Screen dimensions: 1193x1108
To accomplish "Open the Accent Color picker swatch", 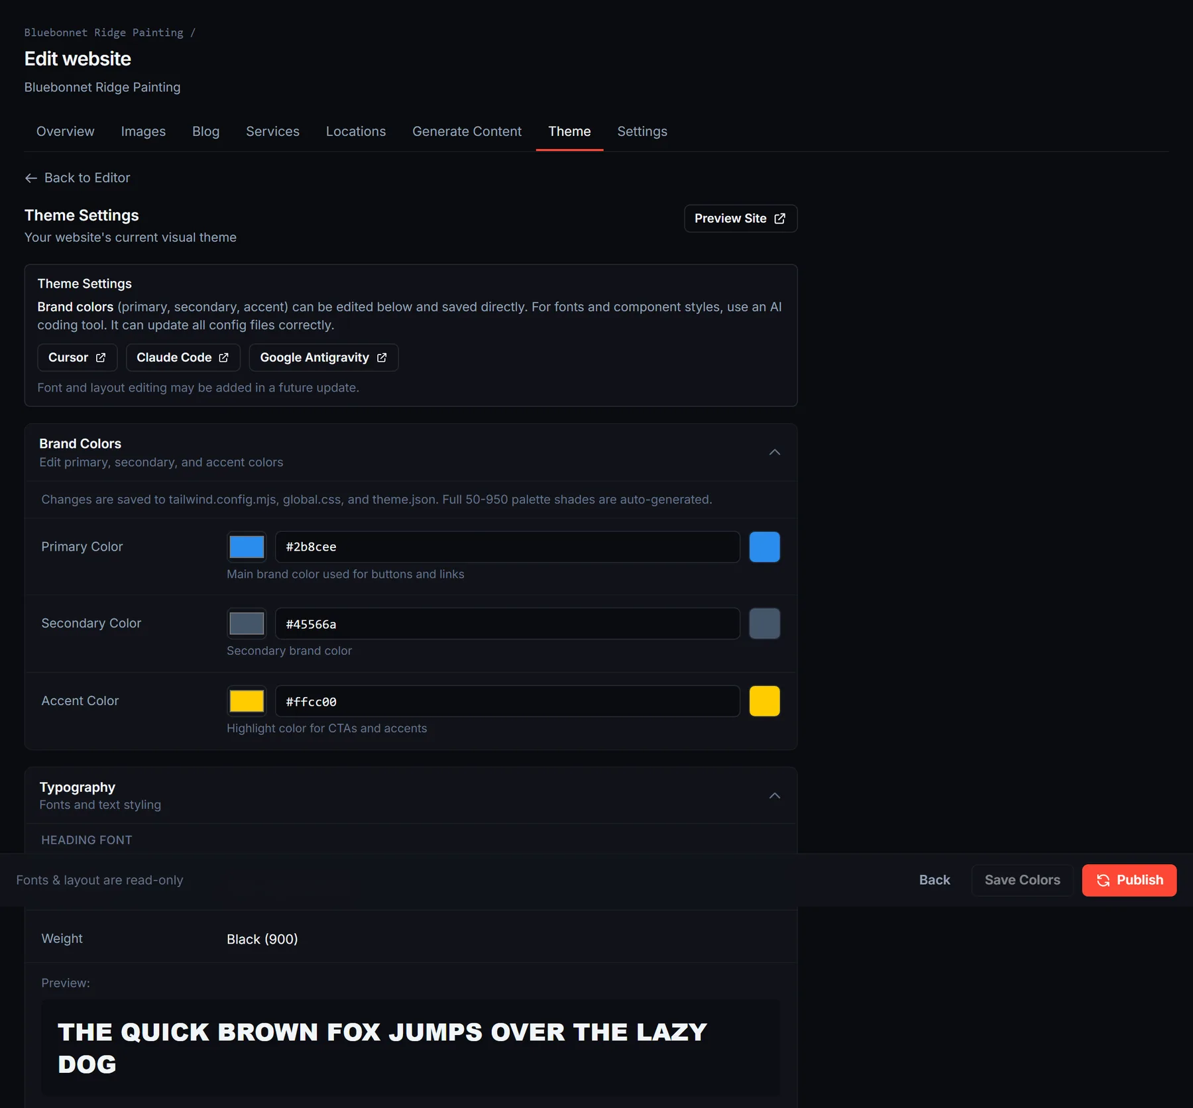I will click(247, 702).
